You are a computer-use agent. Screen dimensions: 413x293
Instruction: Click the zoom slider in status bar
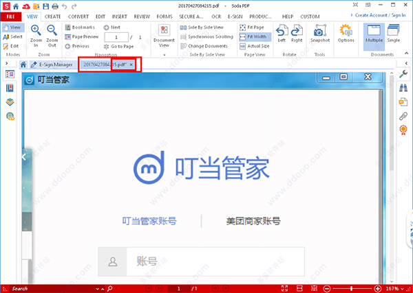tap(352, 288)
